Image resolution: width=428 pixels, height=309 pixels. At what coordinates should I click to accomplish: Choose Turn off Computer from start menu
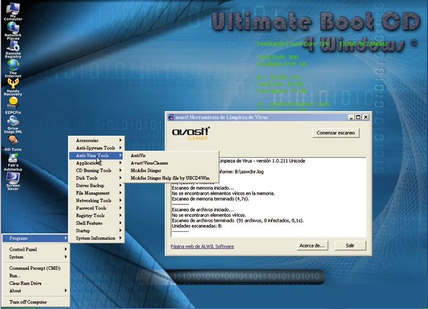pos(35,302)
